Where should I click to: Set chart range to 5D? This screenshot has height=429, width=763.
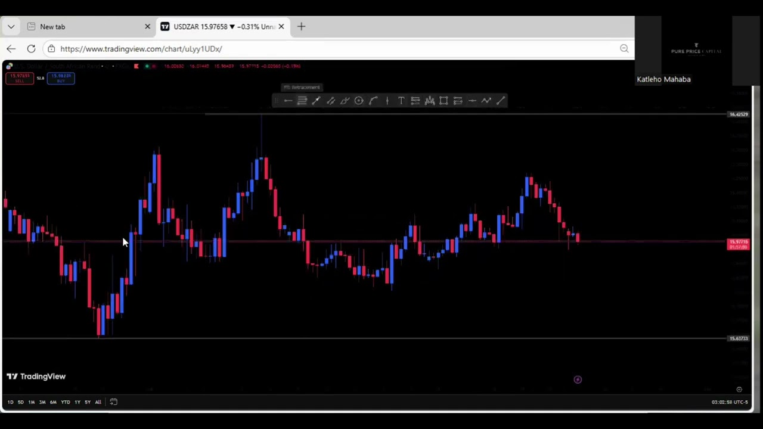[x=21, y=402]
